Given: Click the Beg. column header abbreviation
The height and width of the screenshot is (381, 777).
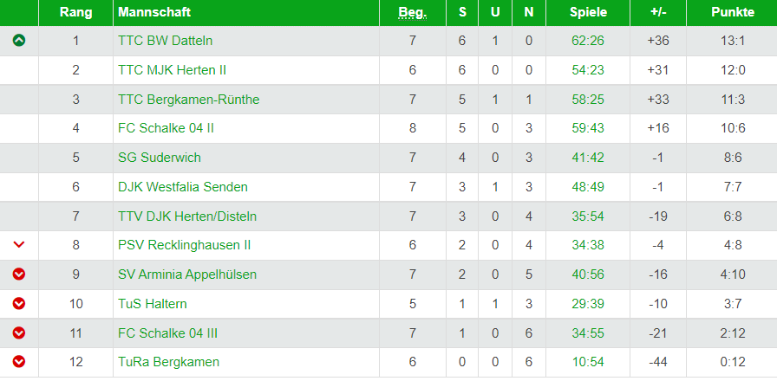Looking at the screenshot, I should pyautogui.click(x=413, y=13).
